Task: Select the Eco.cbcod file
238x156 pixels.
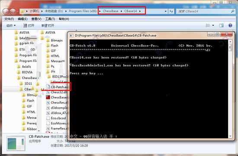Action: pyautogui.click(x=56, y=118)
